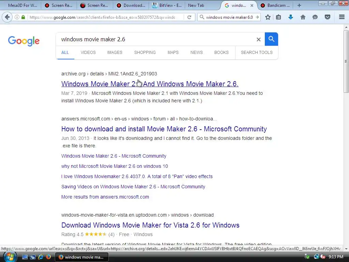The image size is (349, 262).
Task: Click the windows movie ma... taskbar button
Action: (x=82, y=257)
